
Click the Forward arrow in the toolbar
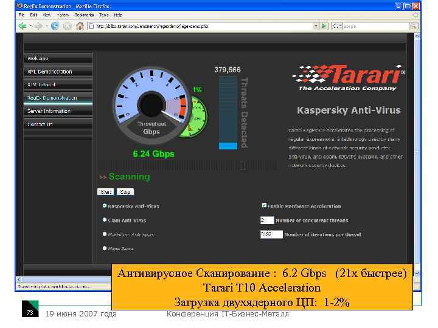tap(38, 26)
